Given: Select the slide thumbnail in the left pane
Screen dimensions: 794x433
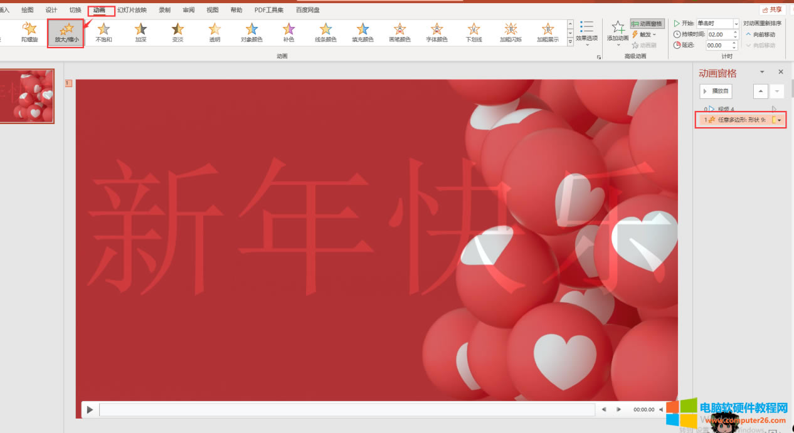Looking at the screenshot, I should pos(27,96).
